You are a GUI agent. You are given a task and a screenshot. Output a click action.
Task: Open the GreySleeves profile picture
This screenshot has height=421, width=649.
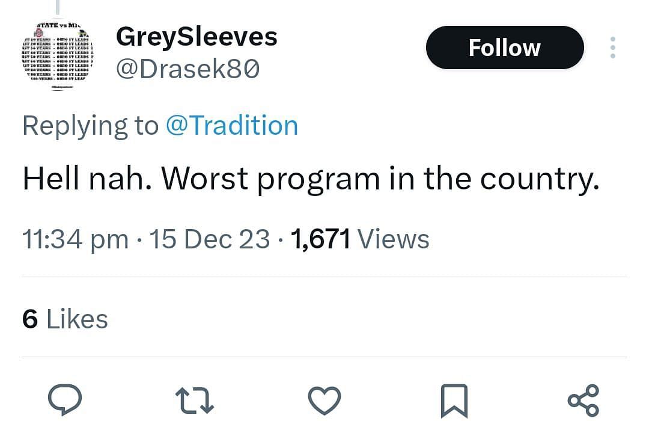(55, 57)
